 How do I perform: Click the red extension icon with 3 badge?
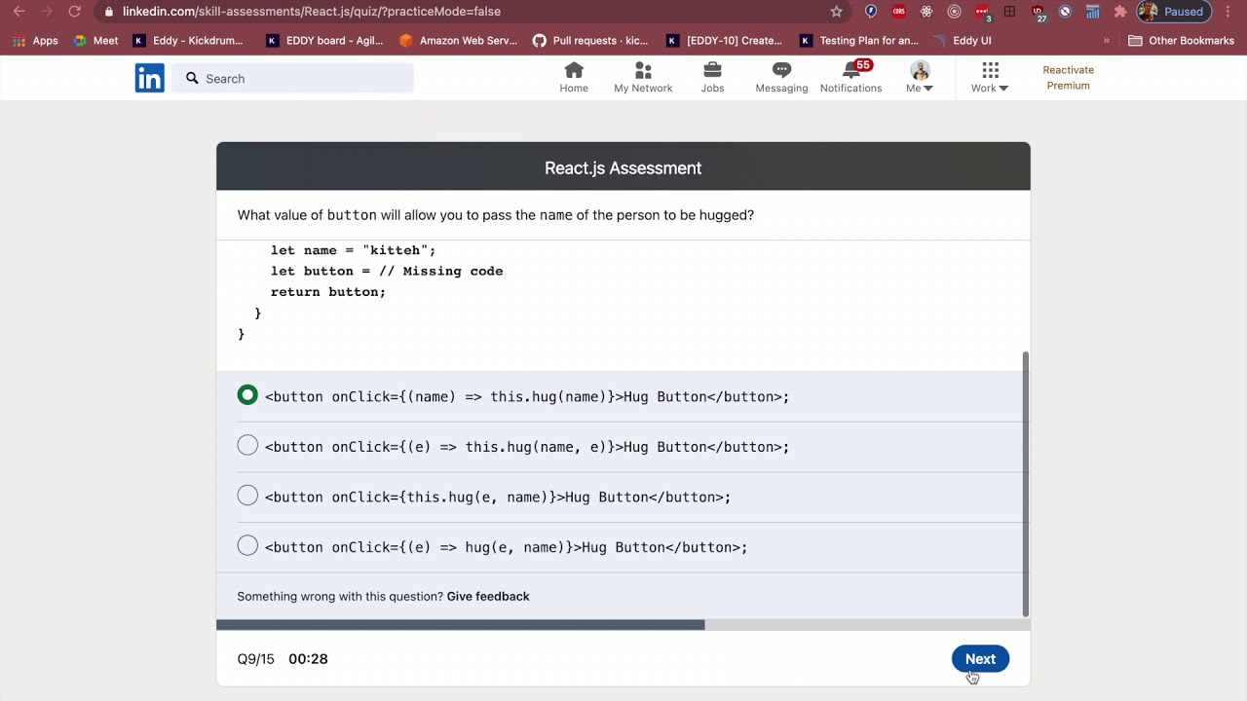(982, 12)
